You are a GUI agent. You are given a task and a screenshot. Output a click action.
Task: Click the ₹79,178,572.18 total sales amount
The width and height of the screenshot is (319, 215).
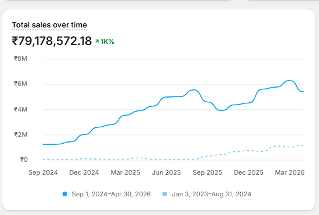pos(52,41)
